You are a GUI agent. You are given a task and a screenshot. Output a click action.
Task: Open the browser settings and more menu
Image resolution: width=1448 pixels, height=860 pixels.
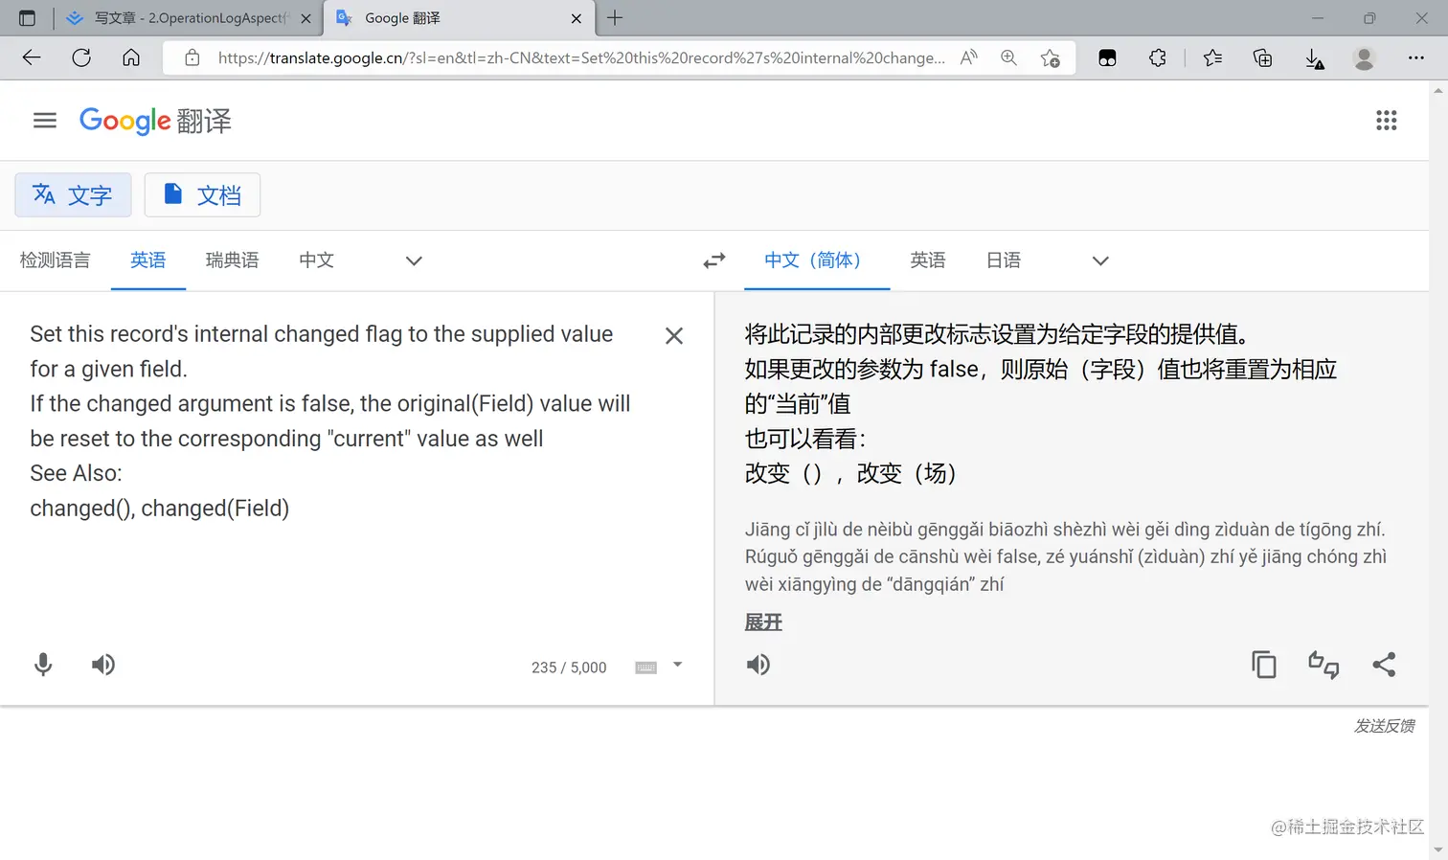tap(1415, 58)
